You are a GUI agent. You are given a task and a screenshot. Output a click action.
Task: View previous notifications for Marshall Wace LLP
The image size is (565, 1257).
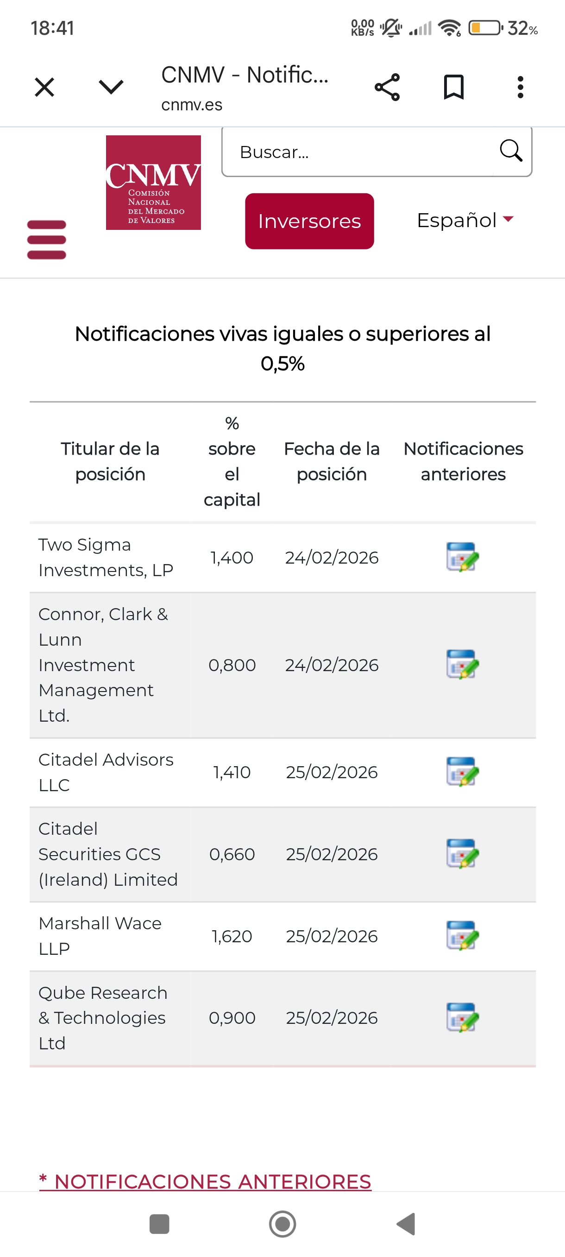click(x=462, y=935)
